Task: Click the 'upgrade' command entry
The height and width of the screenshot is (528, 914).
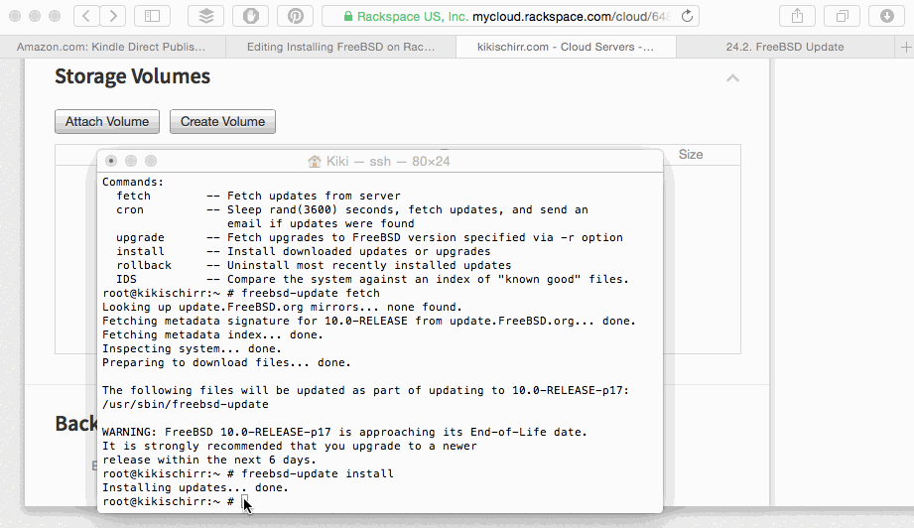Action: point(140,238)
